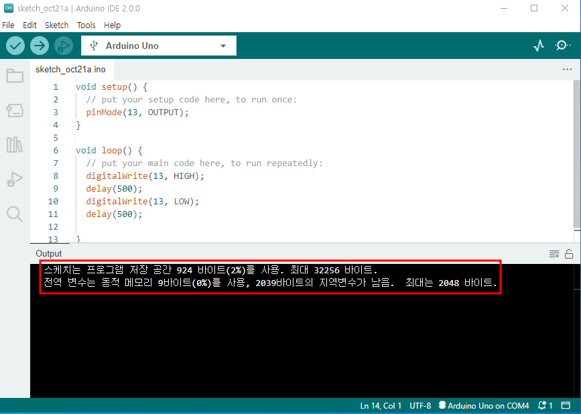Click digitalWrite(13, HIGH) on line 8
The width and height of the screenshot is (581, 414).
click(145, 176)
